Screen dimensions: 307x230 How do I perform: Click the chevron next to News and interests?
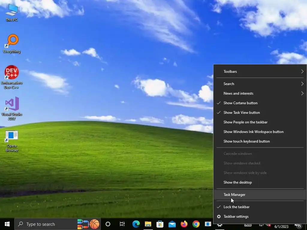coord(302,93)
